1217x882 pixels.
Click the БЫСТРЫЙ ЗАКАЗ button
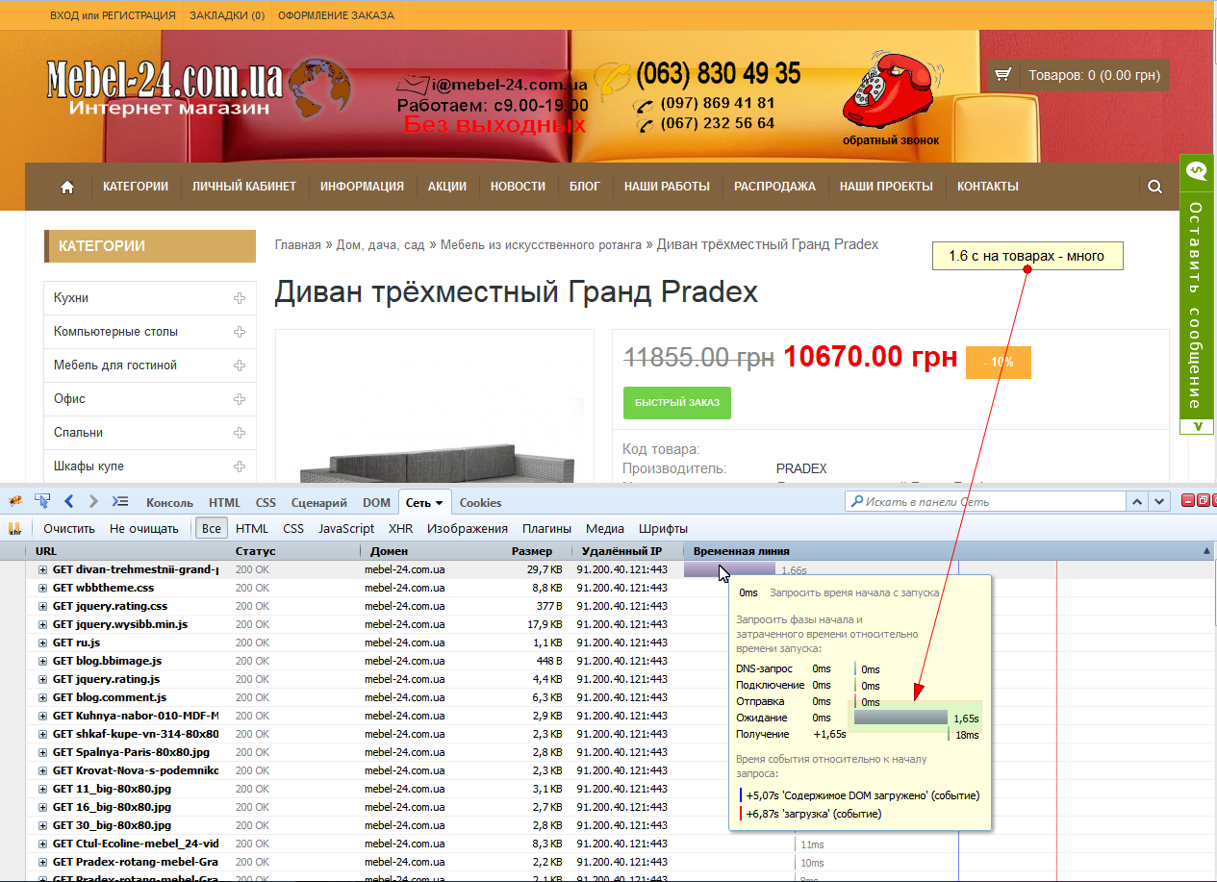677,402
